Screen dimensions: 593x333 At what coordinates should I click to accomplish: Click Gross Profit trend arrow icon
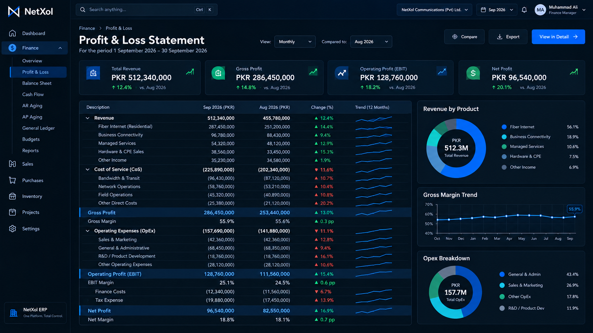click(x=313, y=72)
